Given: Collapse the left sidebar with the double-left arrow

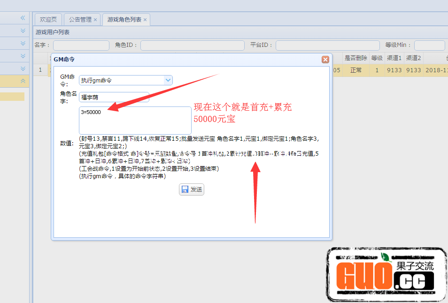Looking at the screenshot, I should (23, 18).
